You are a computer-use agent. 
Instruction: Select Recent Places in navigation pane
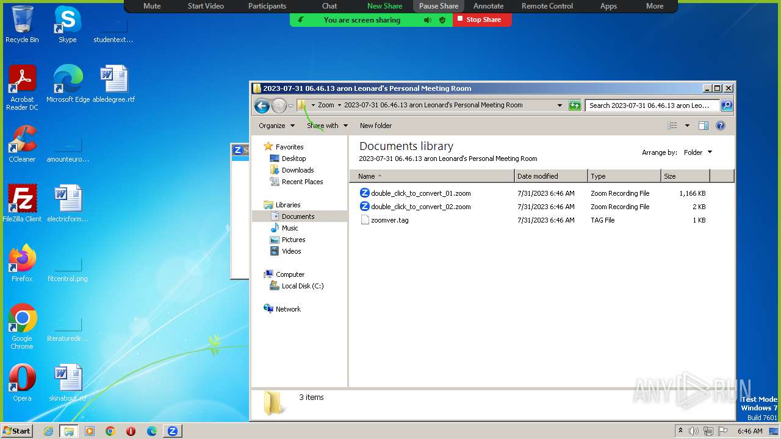pyautogui.click(x=302, y=182)
